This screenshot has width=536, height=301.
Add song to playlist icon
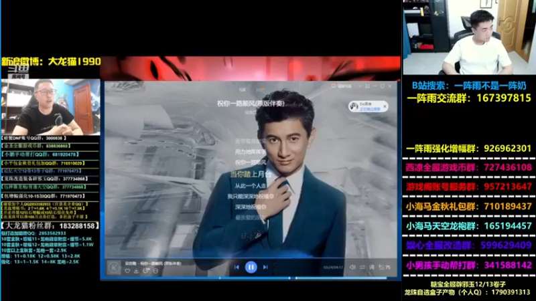(146, 271)
